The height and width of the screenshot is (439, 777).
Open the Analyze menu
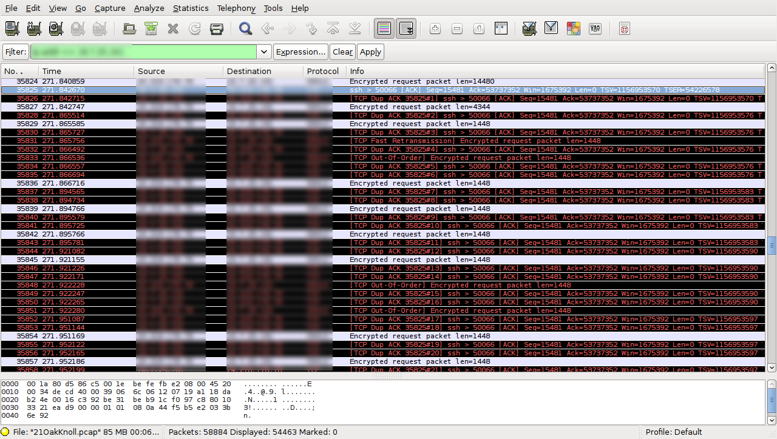[x=149, y=8]
